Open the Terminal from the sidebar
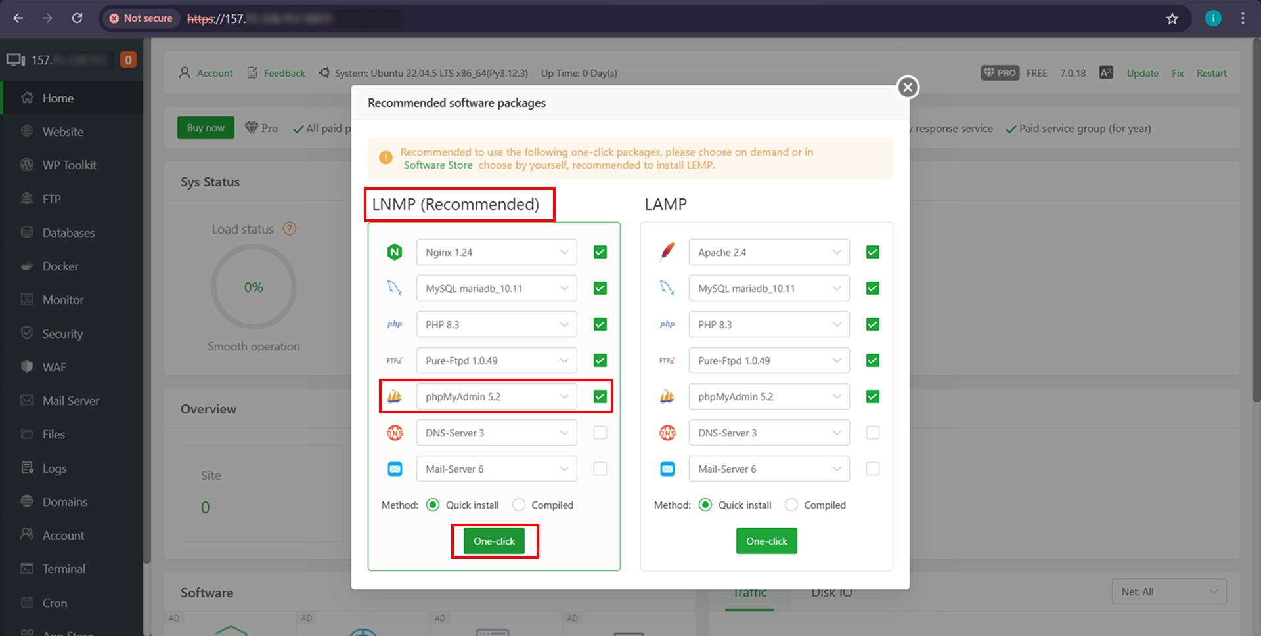This screenshot has height=636, width=1261. [x=64, y=568]
